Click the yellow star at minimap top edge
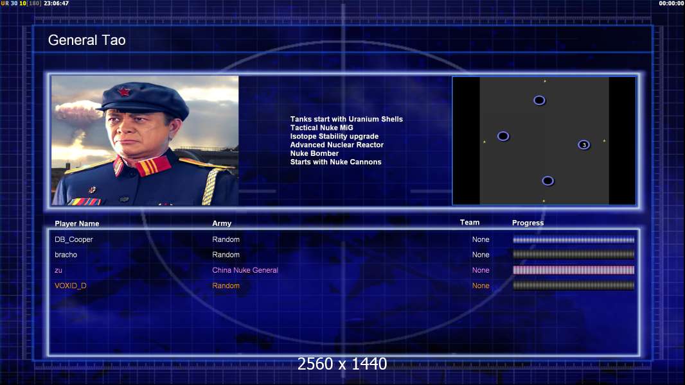Viewport: 685px width, 385px height. pyautogui.click(x=545, y=81)
